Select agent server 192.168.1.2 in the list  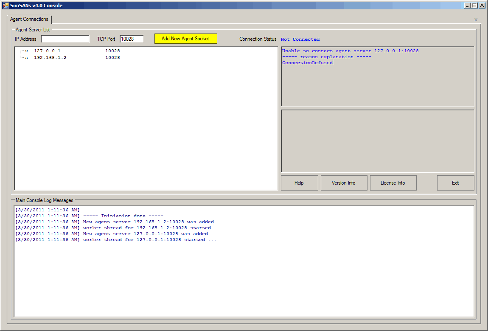coord(50,58)
